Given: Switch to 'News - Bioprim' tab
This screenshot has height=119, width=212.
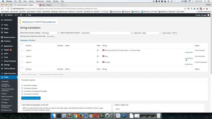Looking at the screenshot, I should [51, 5].
